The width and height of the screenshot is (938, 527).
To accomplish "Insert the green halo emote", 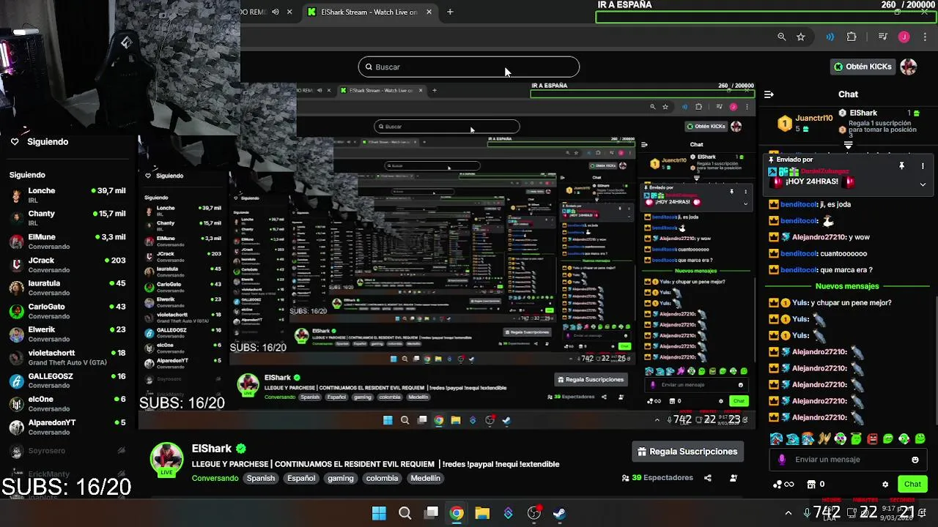I will 856,439.
